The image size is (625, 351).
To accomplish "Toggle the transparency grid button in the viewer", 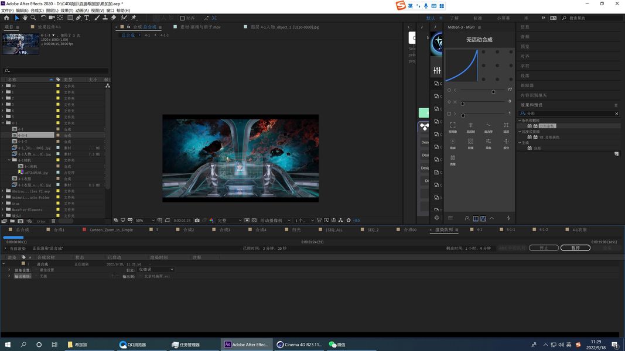I will point(254,220).
